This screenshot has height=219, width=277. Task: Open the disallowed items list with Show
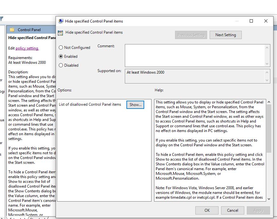(135, 105)
